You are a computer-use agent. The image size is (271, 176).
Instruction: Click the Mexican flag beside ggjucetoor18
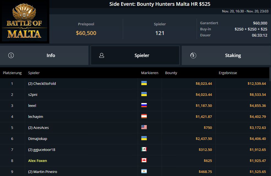coord(144,149)
